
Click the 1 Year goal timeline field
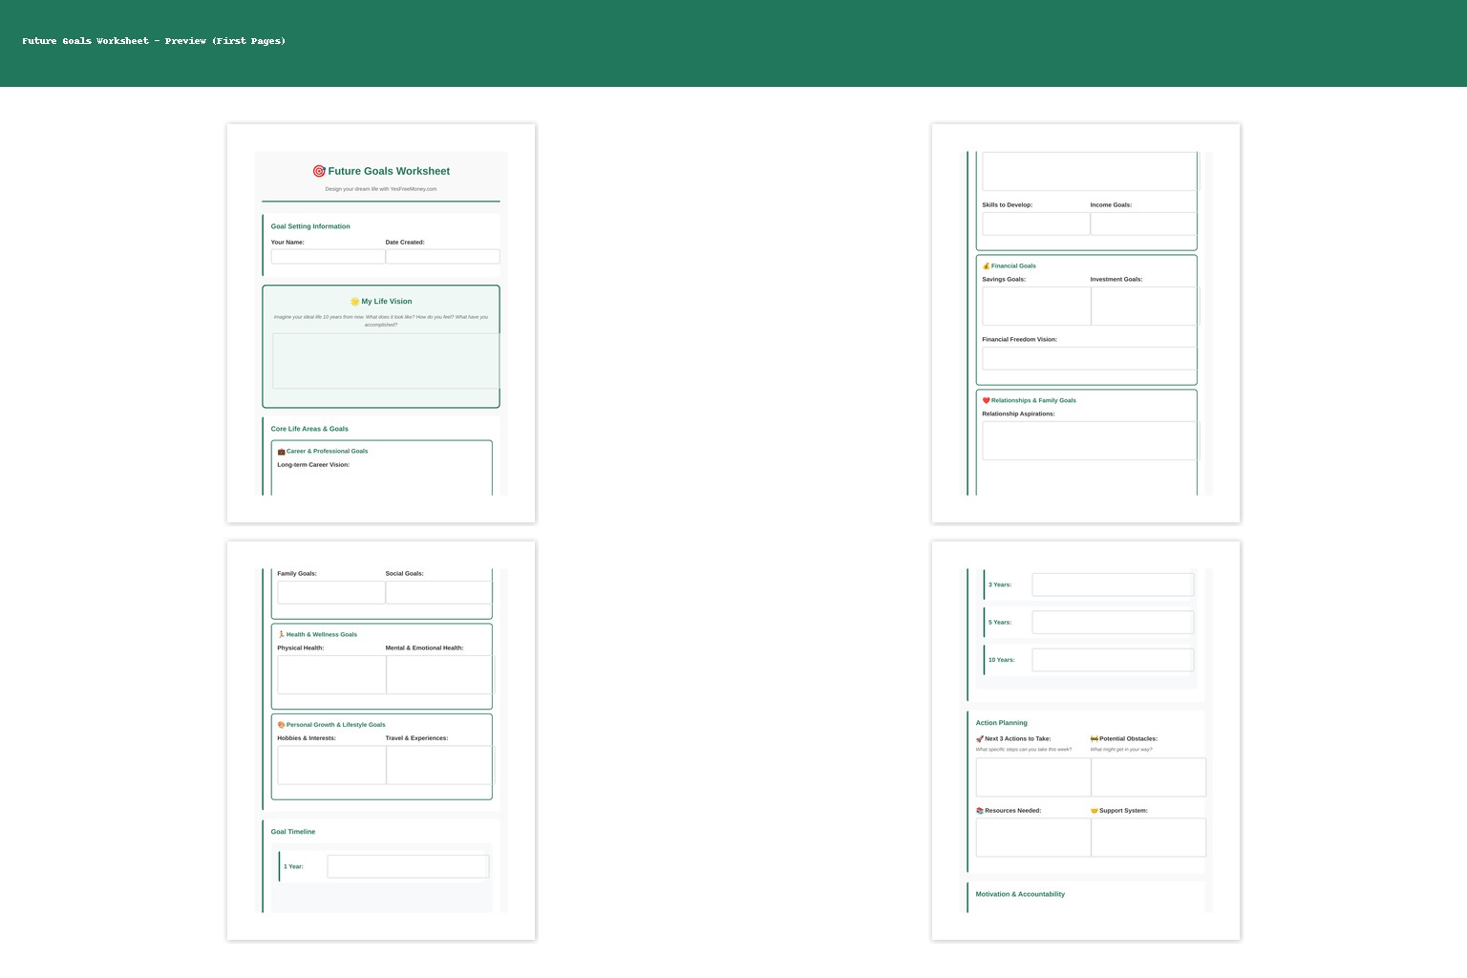pyautogui.click(x=408, y=867)
